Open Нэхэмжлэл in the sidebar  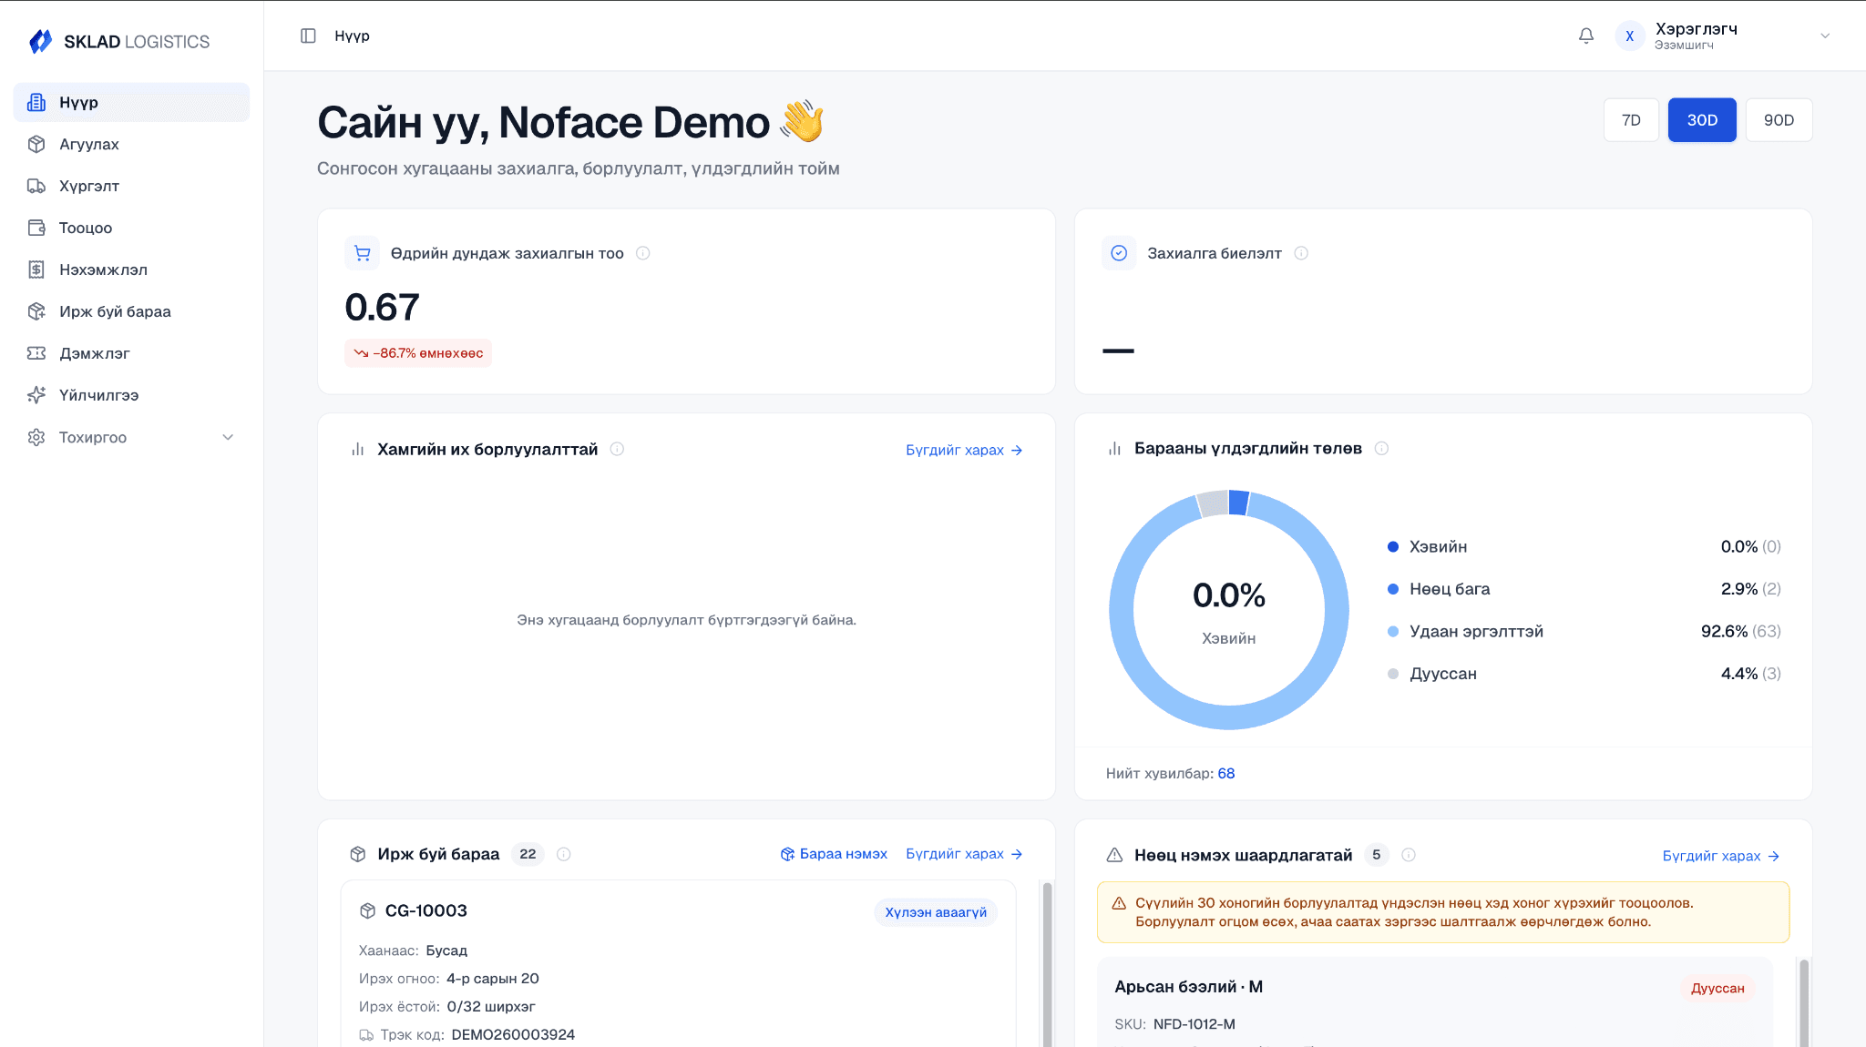pyautogui.click(x=131, y=269)
